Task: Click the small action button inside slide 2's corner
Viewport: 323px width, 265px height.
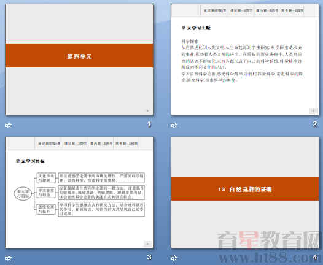Action: tap(313, 110)
